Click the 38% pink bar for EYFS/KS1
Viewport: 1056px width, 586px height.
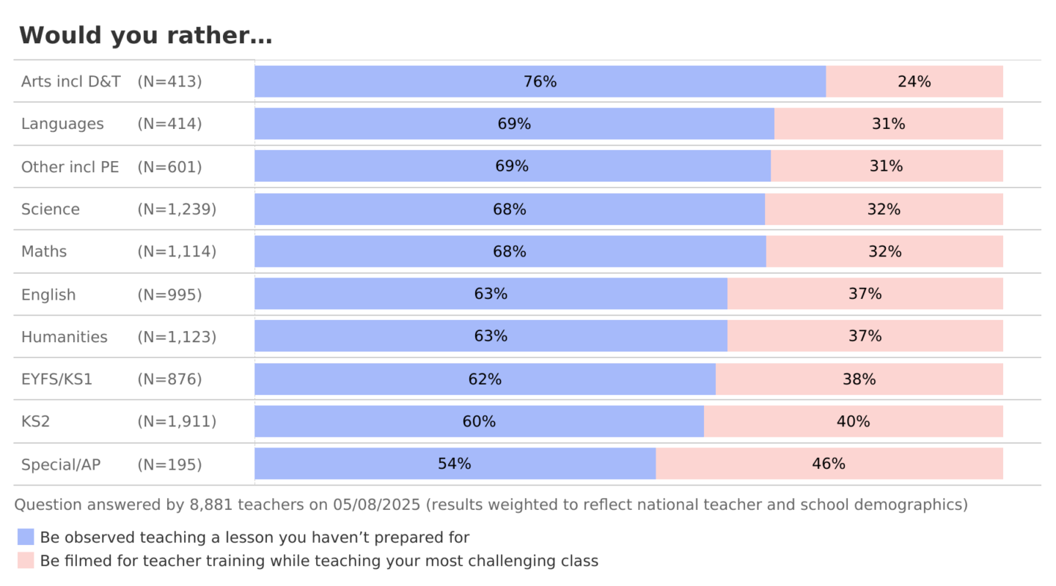tap(859, 379)
